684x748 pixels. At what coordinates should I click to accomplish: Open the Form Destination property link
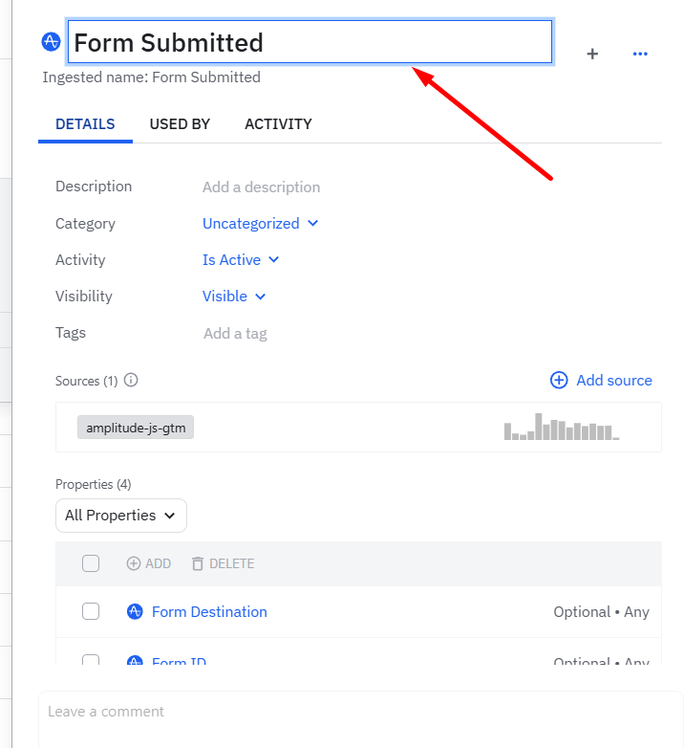pos(209,612)
